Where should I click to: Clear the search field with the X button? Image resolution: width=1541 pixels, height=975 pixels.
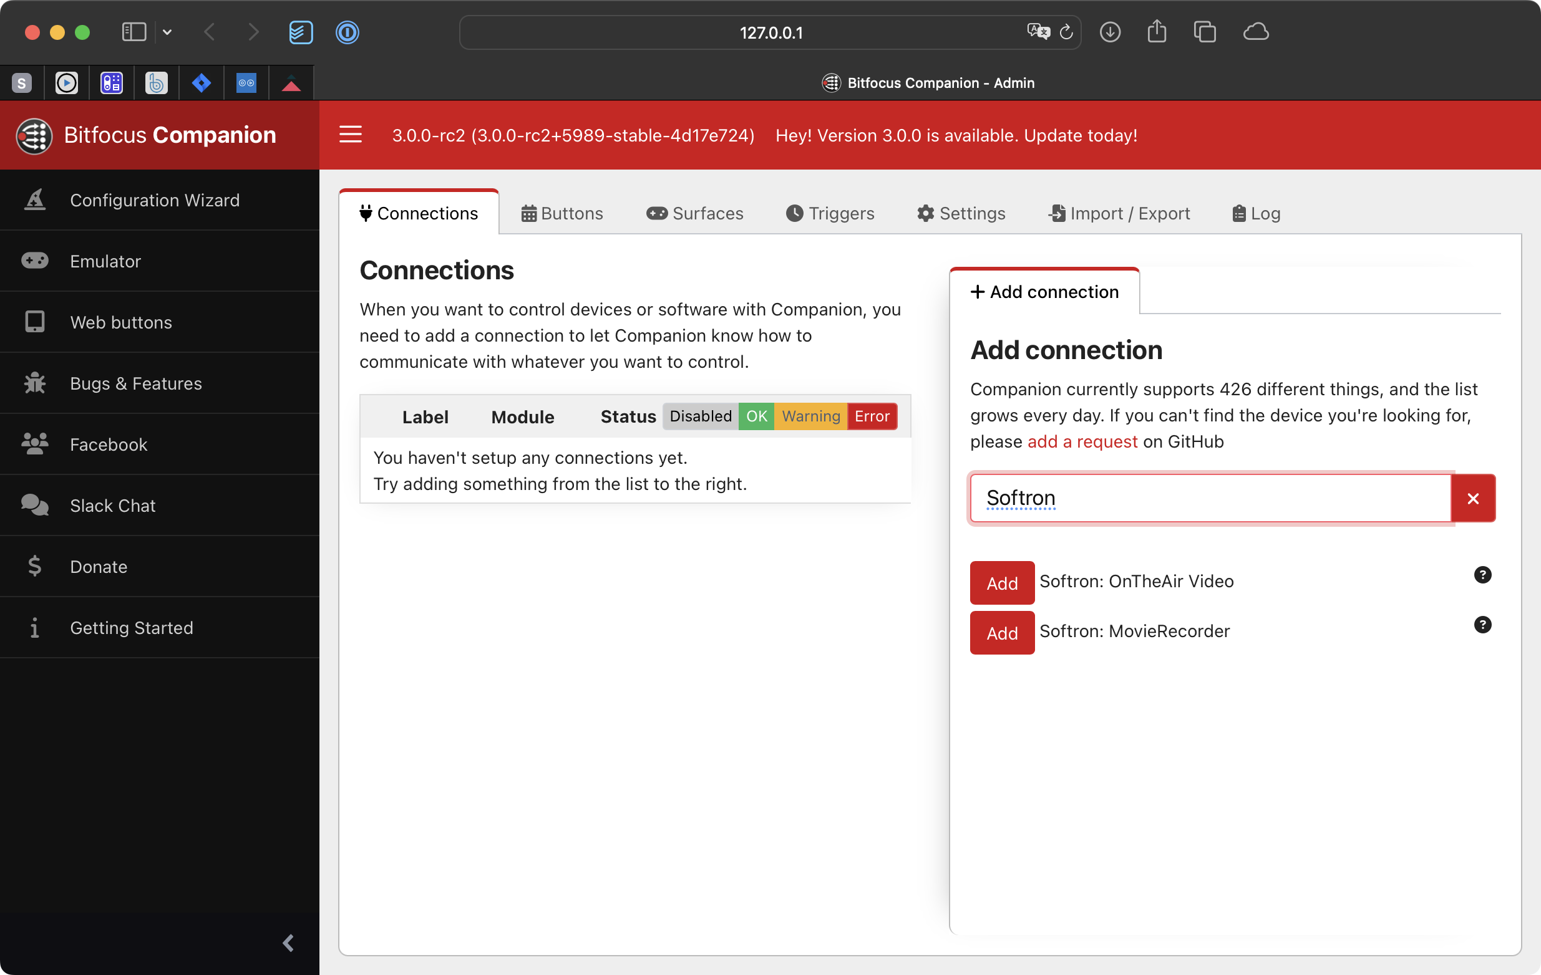pos(1472,497)
